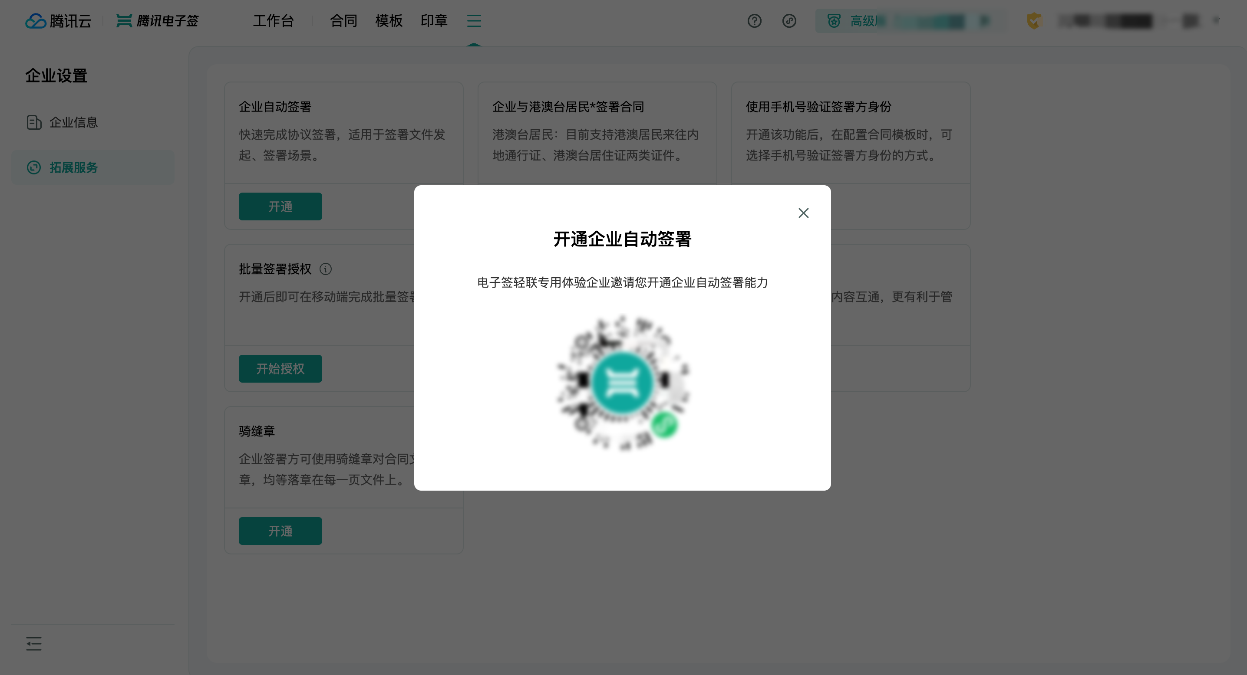The height and width of the screenshot is (675, 1247).
Task: Expand the account dropdown arrow
Action: coord(1216,20)
